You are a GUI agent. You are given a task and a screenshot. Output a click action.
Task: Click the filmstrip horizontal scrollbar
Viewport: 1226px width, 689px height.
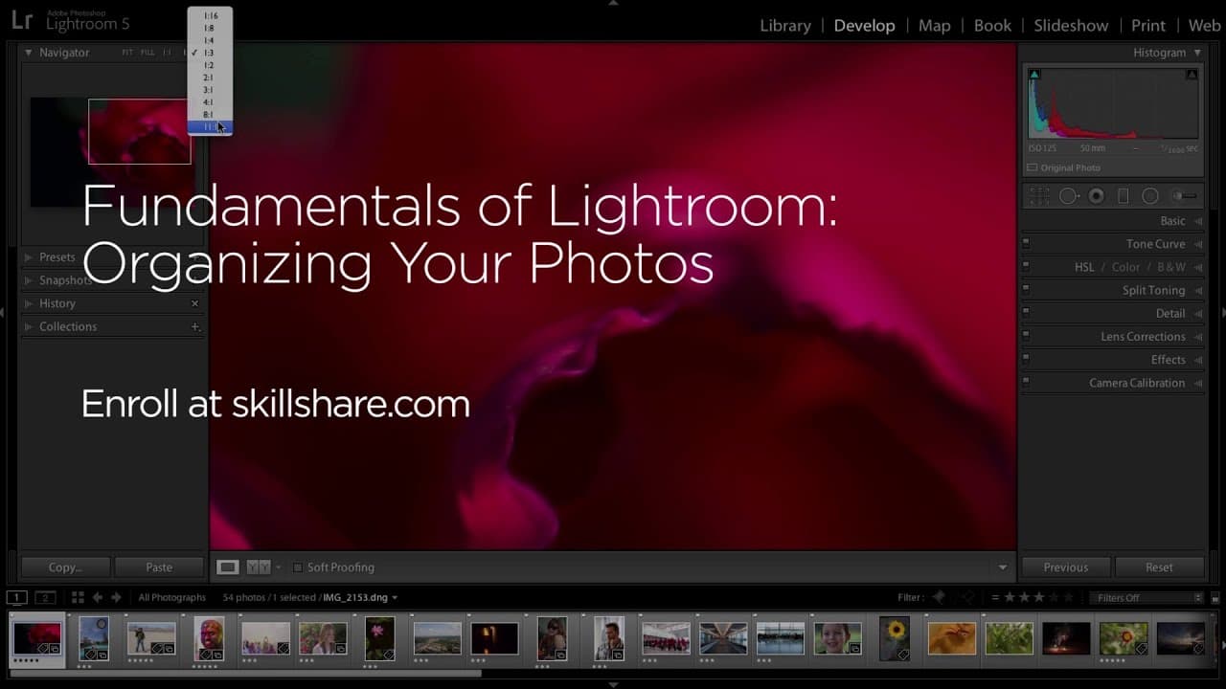point(244,674)
